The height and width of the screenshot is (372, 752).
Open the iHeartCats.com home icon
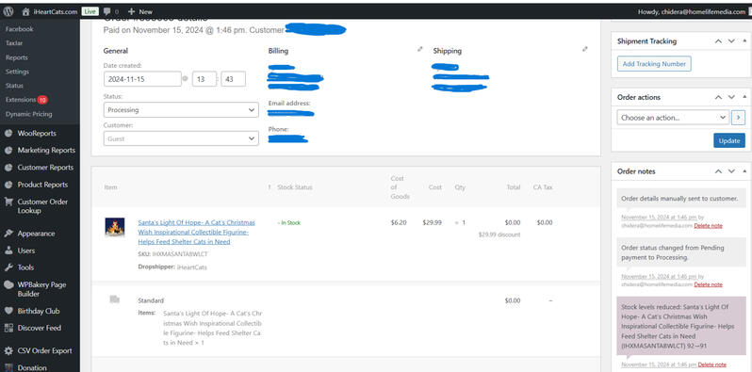tap(25, 11)
